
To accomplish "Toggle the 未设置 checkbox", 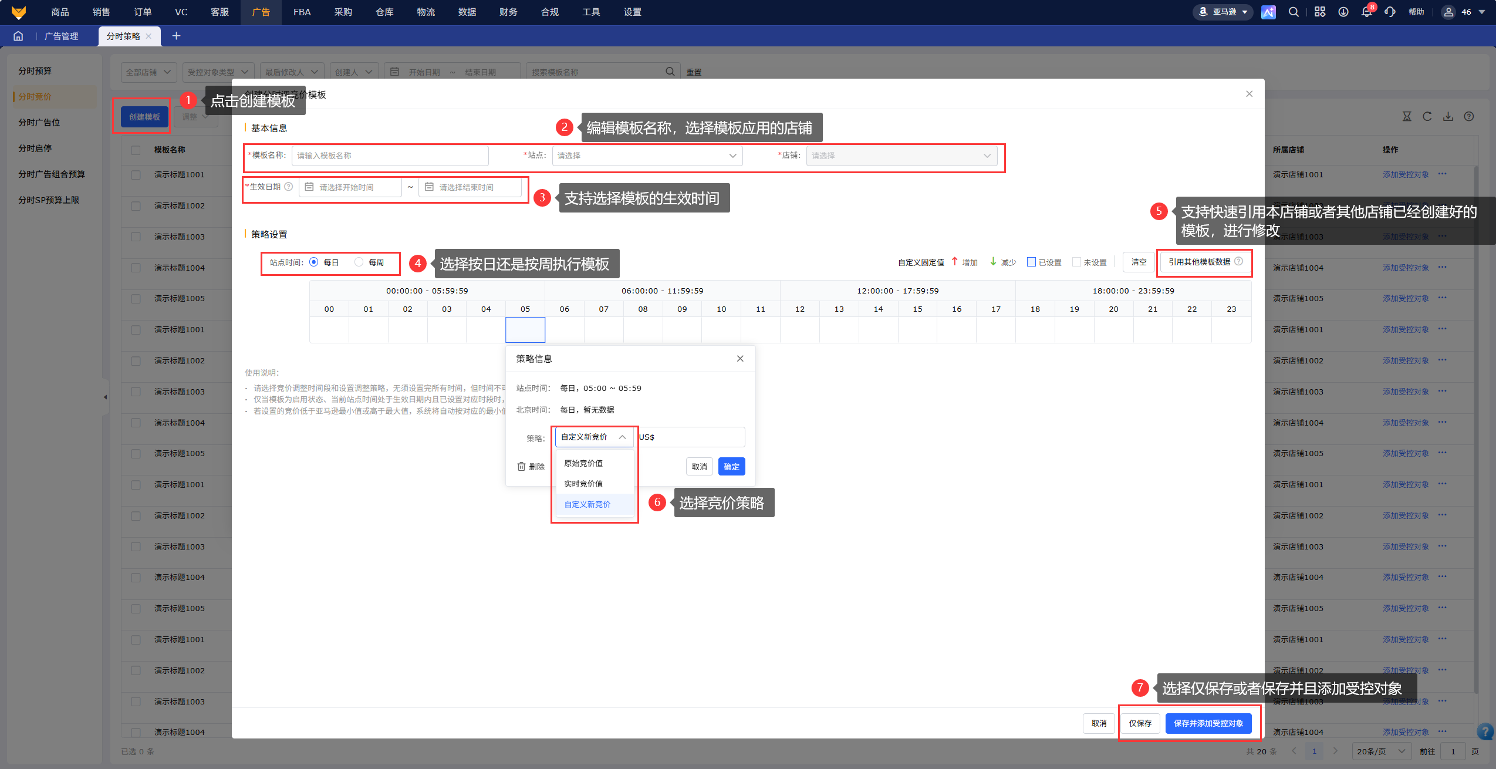I will (x=1076, y=262).
